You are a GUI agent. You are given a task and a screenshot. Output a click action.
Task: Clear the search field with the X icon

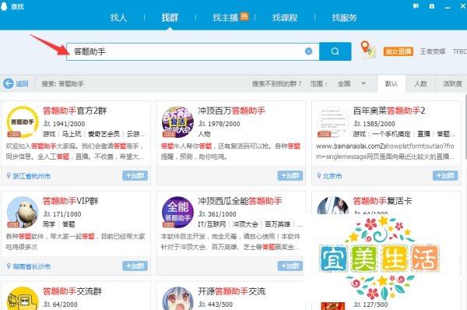(x=309, y=51)
